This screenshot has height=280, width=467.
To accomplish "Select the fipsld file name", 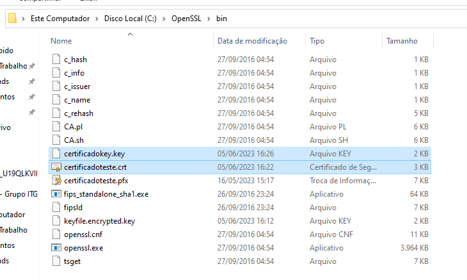I will point(73,208).
